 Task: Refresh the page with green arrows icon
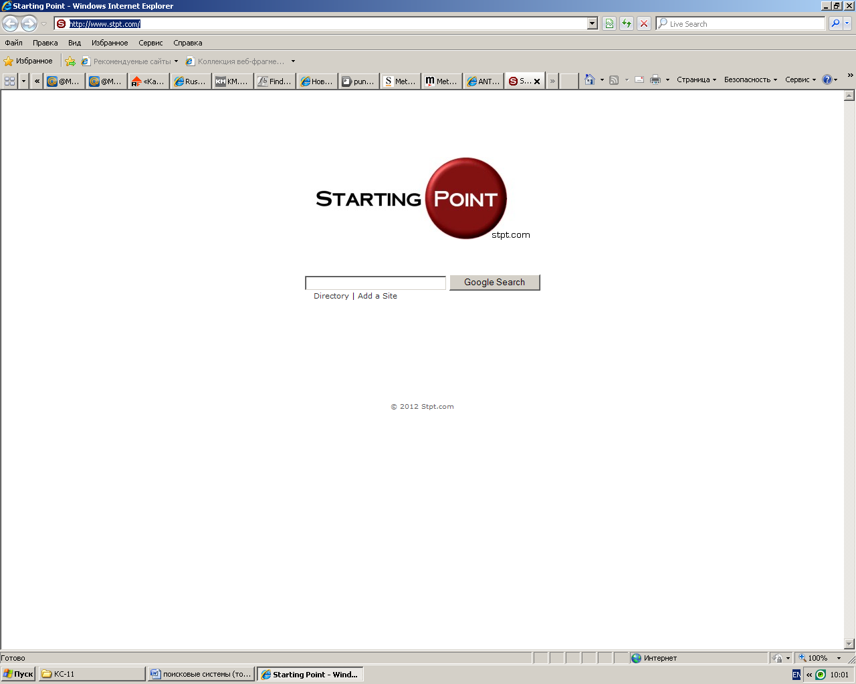click(627, 24)
